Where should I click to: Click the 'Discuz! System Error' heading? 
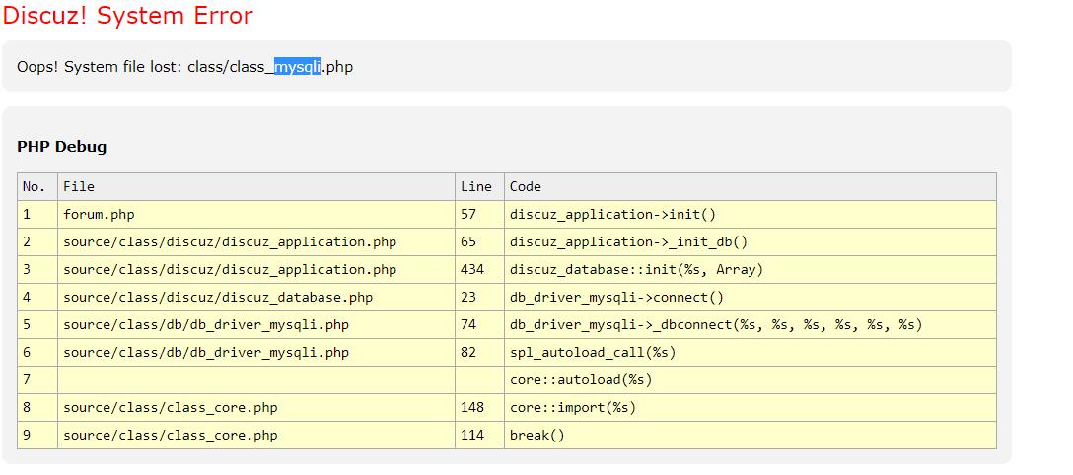tap(128, 15)
